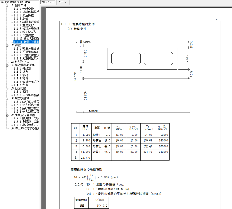232x209 pixels.
Task: Click the 基盤面 label in the diagram
Action: pos(93,111)
